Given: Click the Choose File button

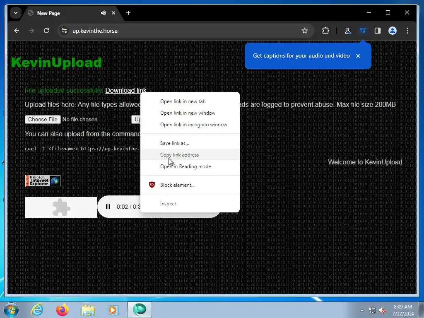Looking at the screenshot, I should coord(43,120).
